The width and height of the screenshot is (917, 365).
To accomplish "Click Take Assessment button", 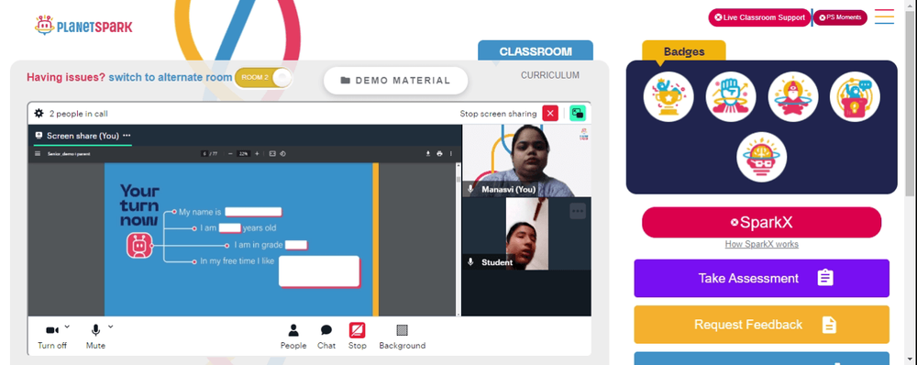I will tap(761, 278).
